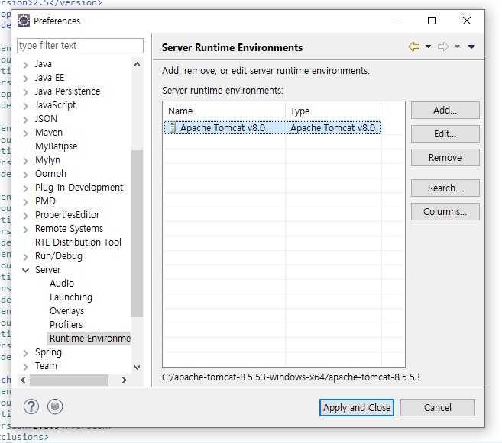Click the Search... button
The height and width of the screenshot is (443, 502).
click(445, 188)
